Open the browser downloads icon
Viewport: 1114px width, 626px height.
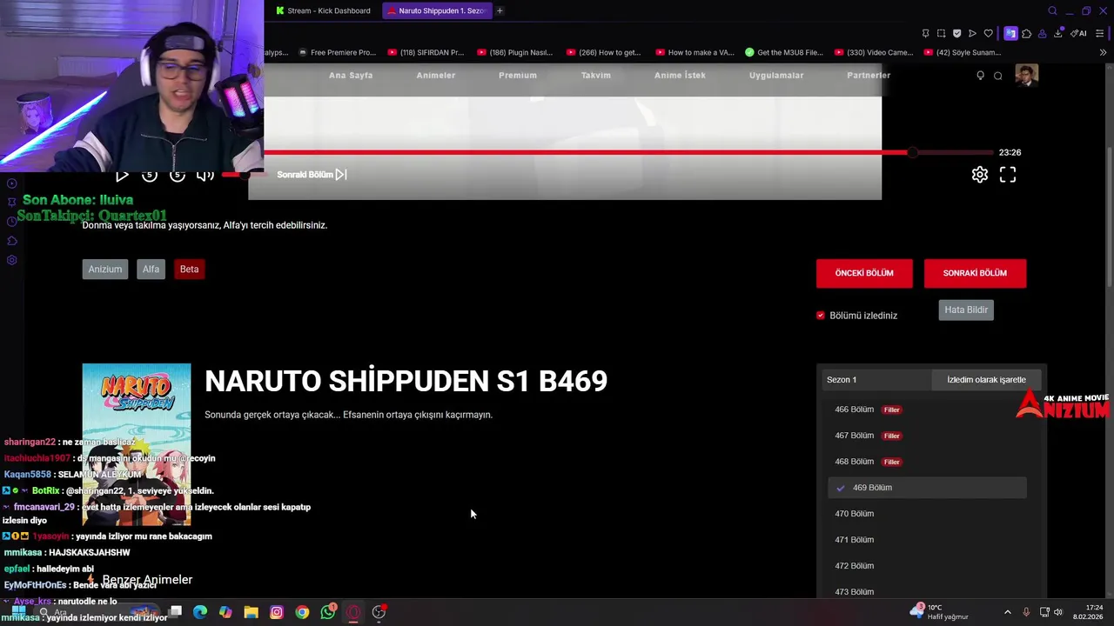pos(1057,34)
